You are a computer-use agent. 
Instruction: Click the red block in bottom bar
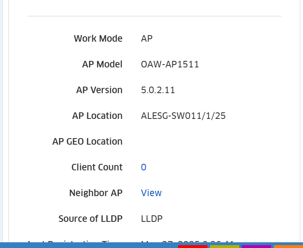point(193,246)
